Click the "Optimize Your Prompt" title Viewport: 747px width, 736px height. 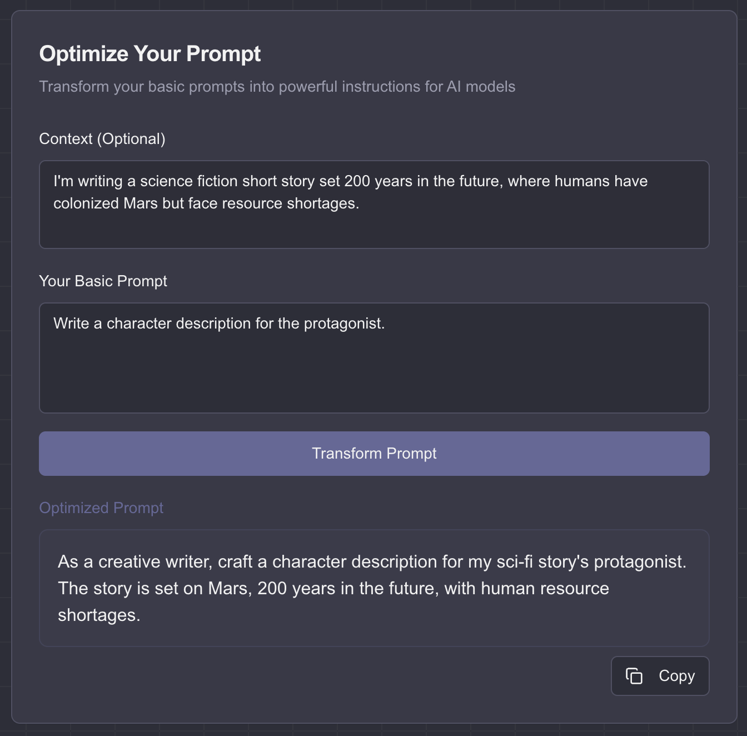pyautogui.click(x=150, y=54)
